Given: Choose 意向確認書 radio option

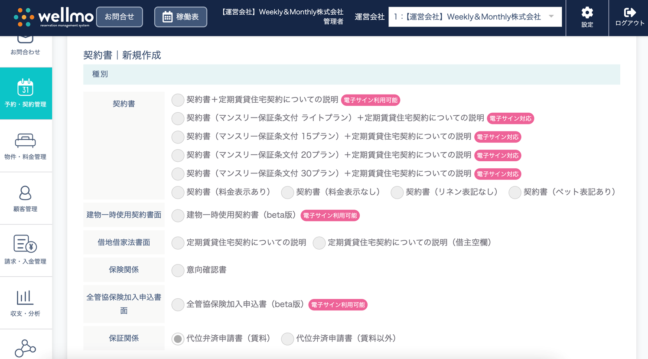Looking at the screenshot, I should tap(178, 270).
